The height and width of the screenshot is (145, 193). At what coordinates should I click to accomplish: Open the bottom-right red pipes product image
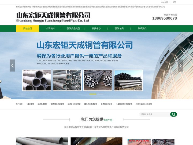pos(151,142)
